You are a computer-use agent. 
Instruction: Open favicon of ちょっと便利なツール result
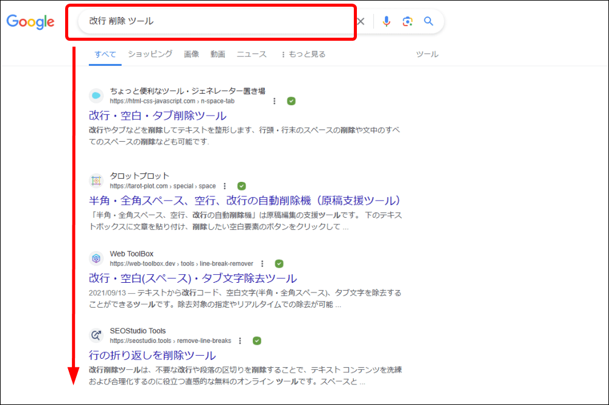[x=96, y=95]
